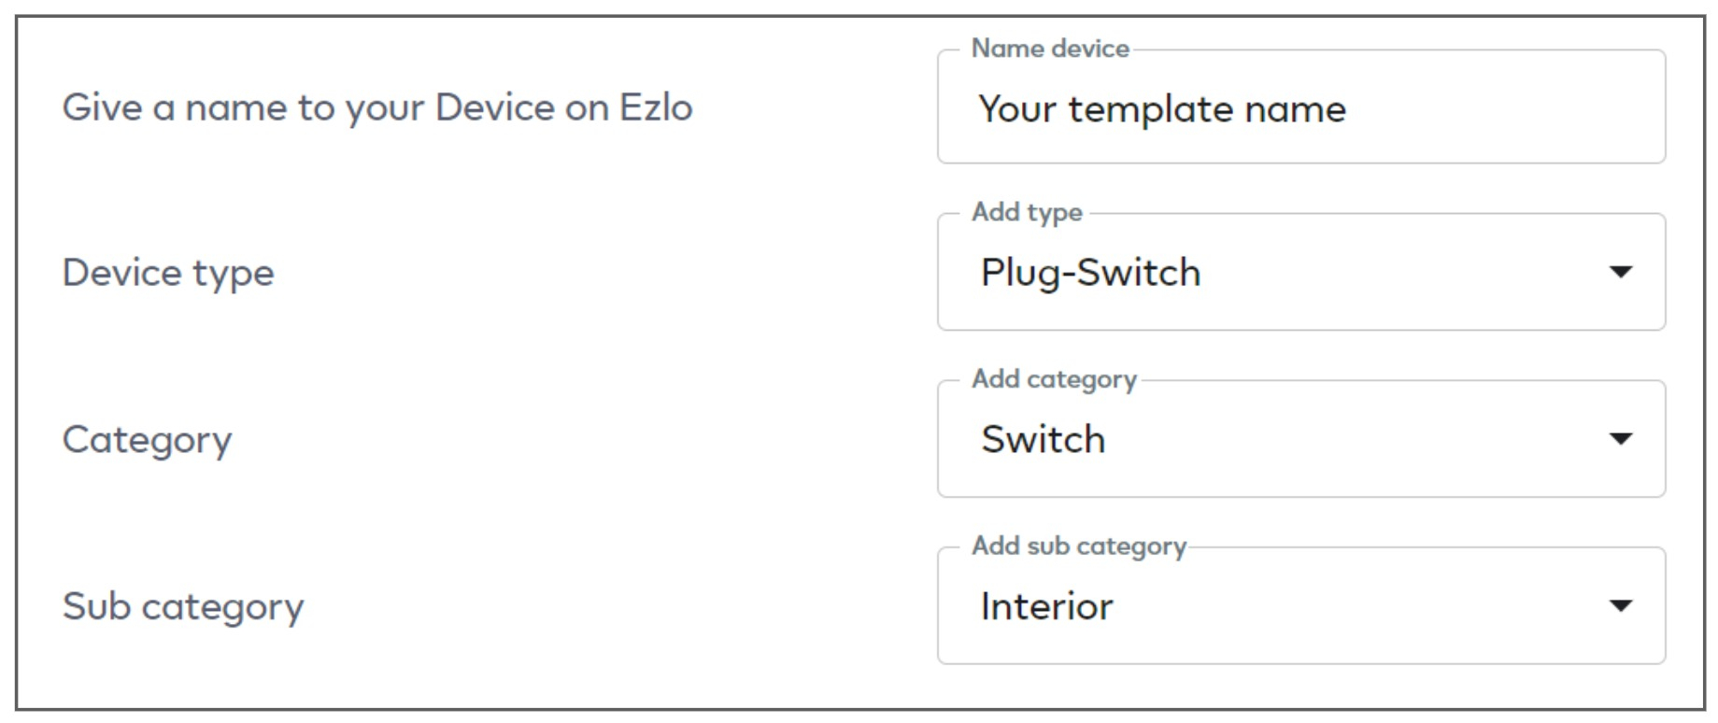Click the Plug-Switch selected value
Viewport: 1718px width, 723px height.
click(1087, 272)
